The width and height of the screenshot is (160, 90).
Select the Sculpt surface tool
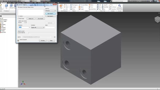pos(81,9)
